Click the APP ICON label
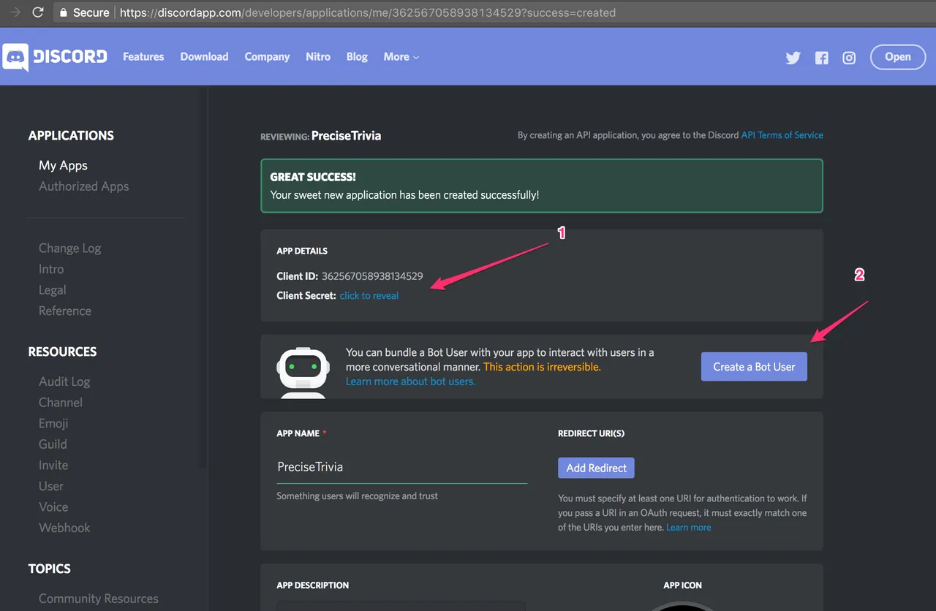Viewport: 936px width, 611px height. click(x=682, y=585)
